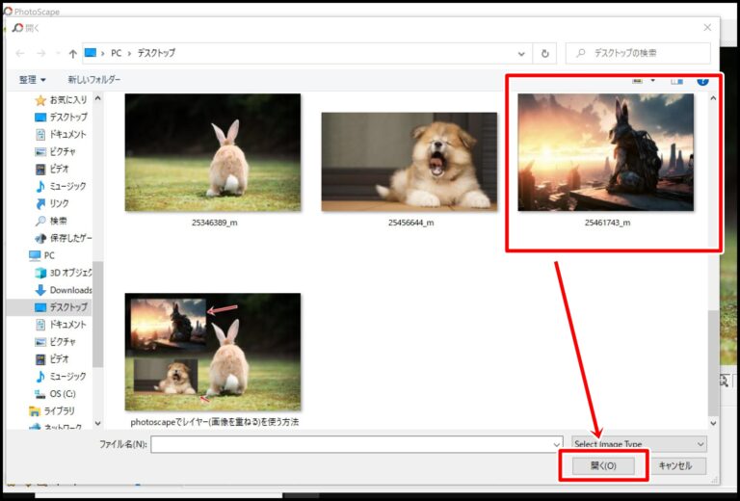Select the sunset thumbnail 25461743_m
Viewport: 740px width, 501px height.
coord(606,152)
